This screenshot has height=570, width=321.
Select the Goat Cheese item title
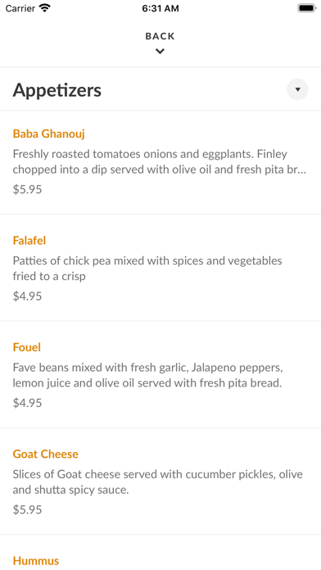[45, 454]
